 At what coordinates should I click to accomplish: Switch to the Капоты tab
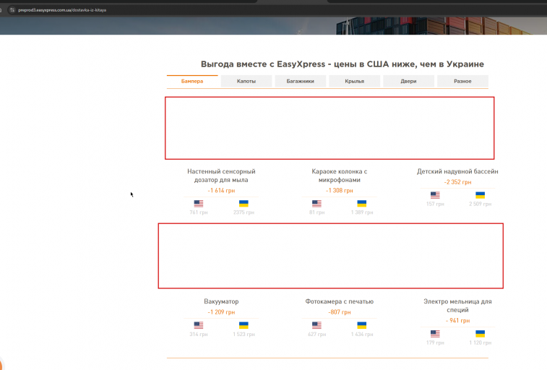pyautogui.click(x=246, y=81)
